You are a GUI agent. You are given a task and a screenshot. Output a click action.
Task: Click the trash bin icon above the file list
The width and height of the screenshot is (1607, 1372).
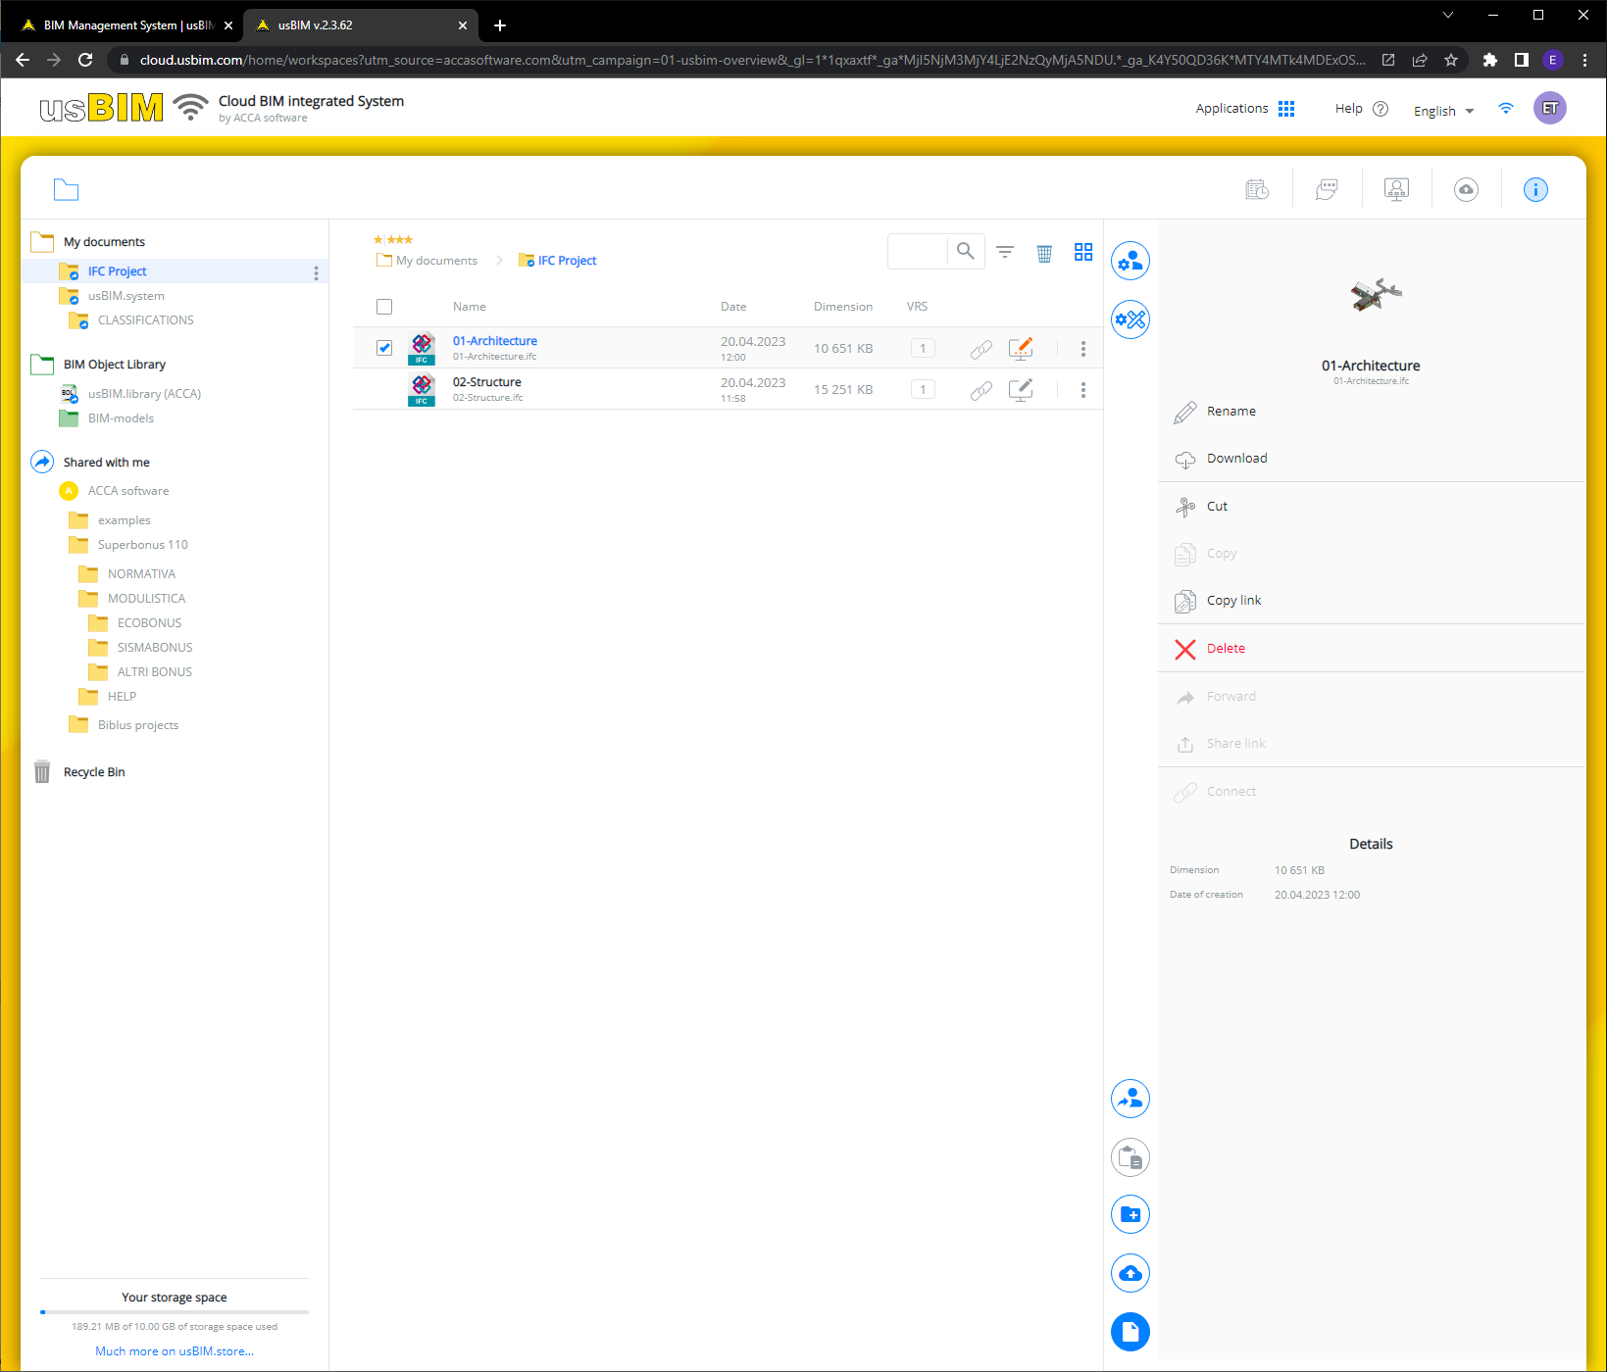[x=1044, y=253]
